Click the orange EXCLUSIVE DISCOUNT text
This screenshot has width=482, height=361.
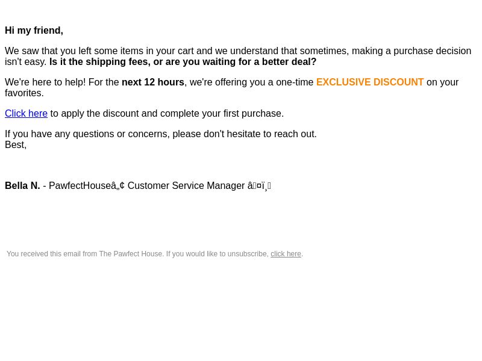pyautogui.click(x=370, y=82)
